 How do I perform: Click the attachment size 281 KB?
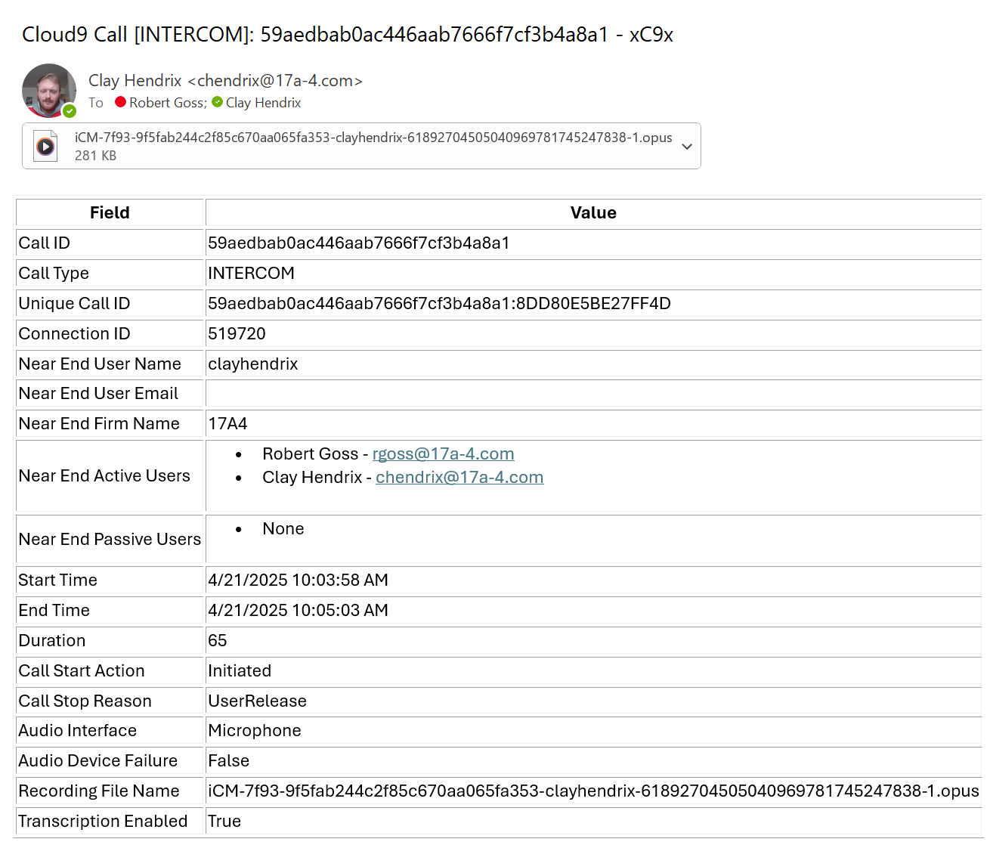point(95,156)
